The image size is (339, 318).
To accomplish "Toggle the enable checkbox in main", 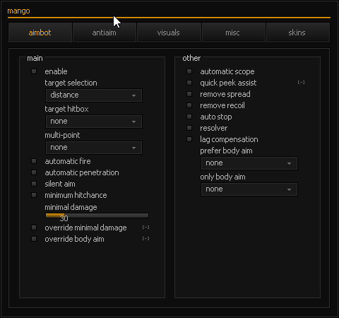I will 34,71.
